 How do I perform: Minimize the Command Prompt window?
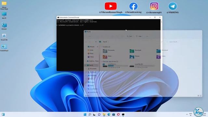pyautogui.click(x=150, y=17)
